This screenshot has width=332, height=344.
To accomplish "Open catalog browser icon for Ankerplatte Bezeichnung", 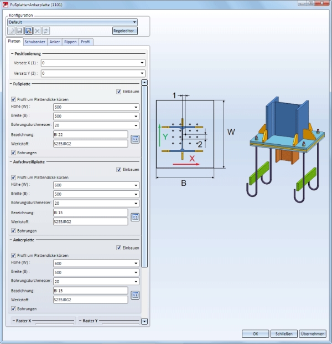I will pyautogui.click(x=135, y=295).
